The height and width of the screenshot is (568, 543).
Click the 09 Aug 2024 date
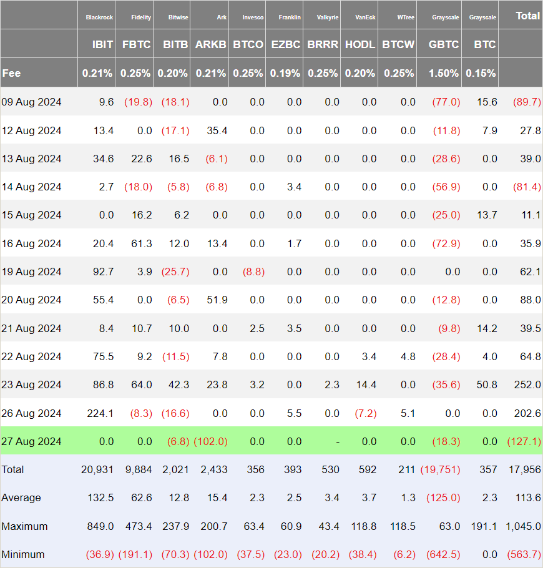[x=31, y=102]
